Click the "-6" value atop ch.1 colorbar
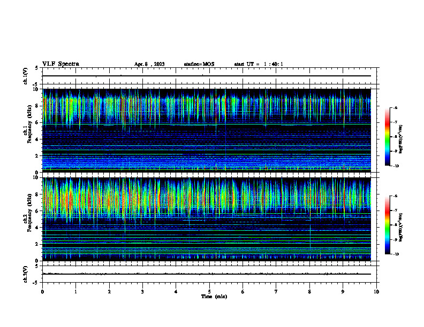The width and height of the screenshot is (424, 327). (x=395, y=107)
